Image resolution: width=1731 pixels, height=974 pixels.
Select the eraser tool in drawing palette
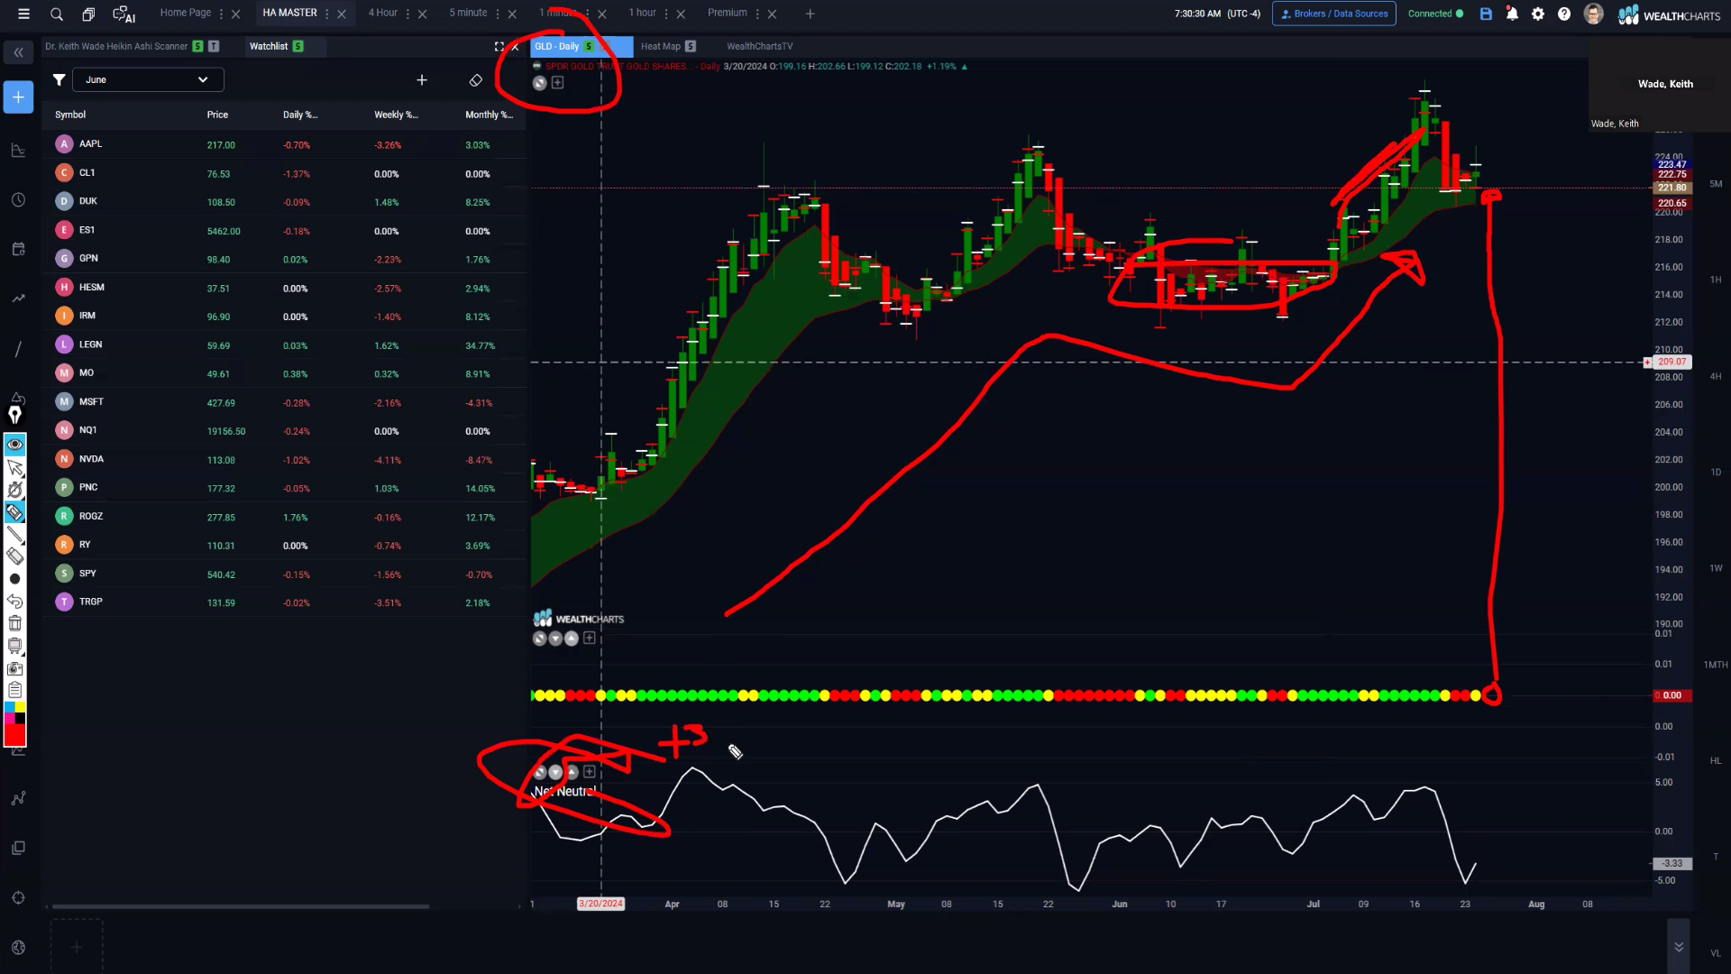click(x=15, y=556)
